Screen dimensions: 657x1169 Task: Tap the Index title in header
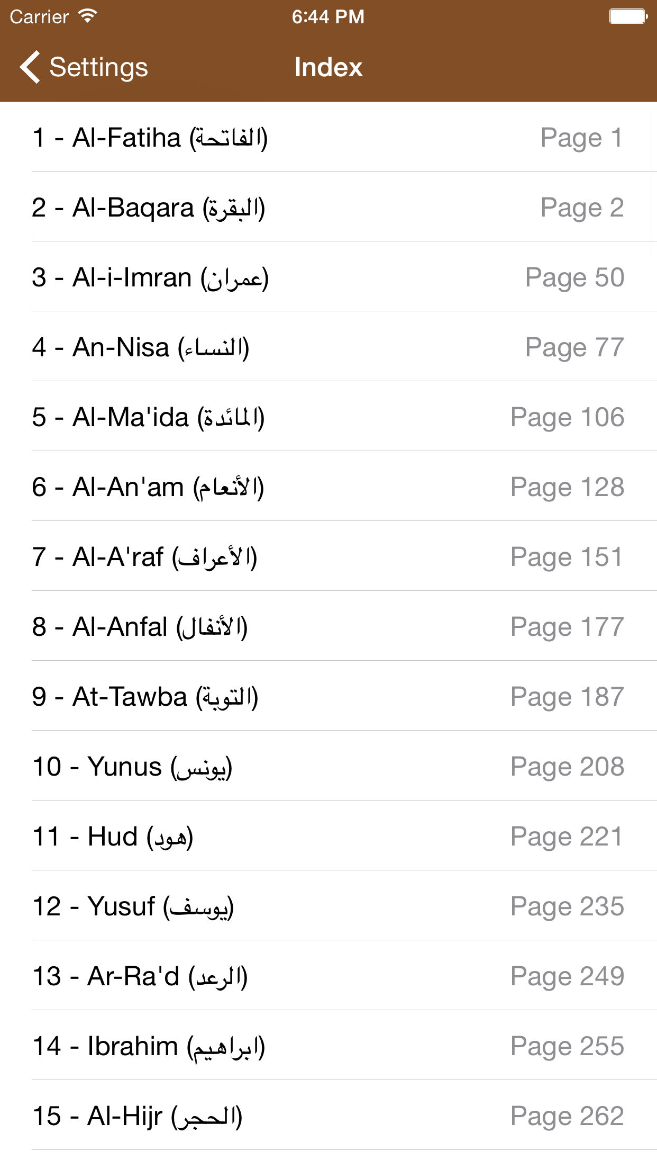(328, 67)
